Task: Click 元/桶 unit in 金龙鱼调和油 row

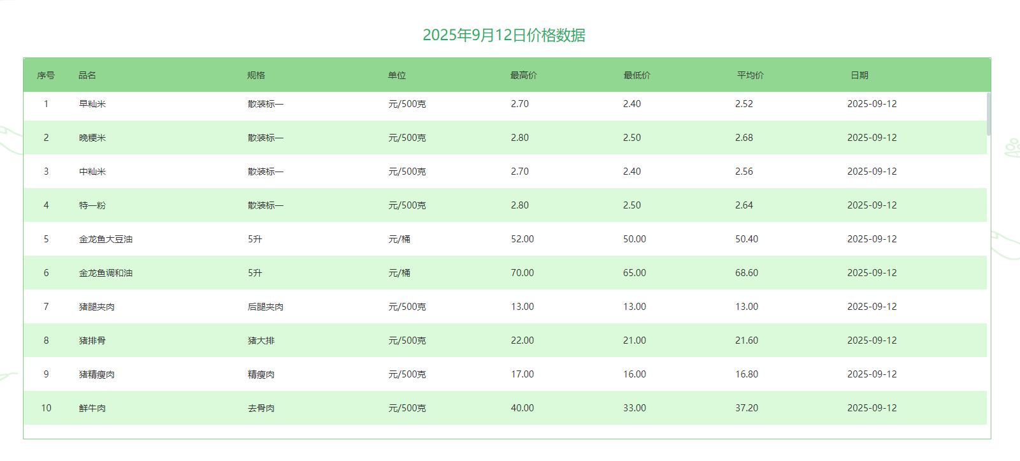Action: click(399, 273)
